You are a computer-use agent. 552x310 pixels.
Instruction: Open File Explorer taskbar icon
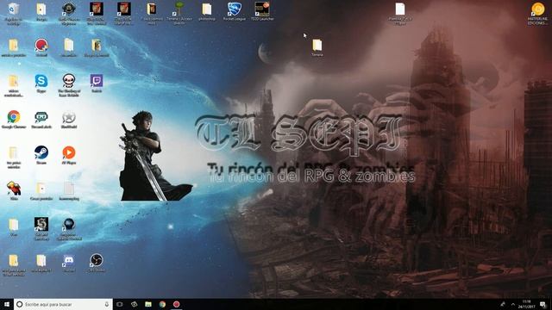[x=148, y=304]
